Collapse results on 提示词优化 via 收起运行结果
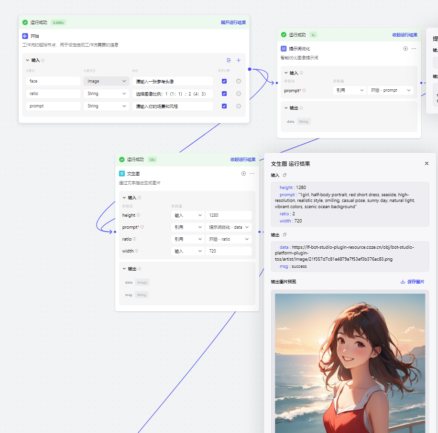Screen dimensions: 438x433 [x=405, y=35]
